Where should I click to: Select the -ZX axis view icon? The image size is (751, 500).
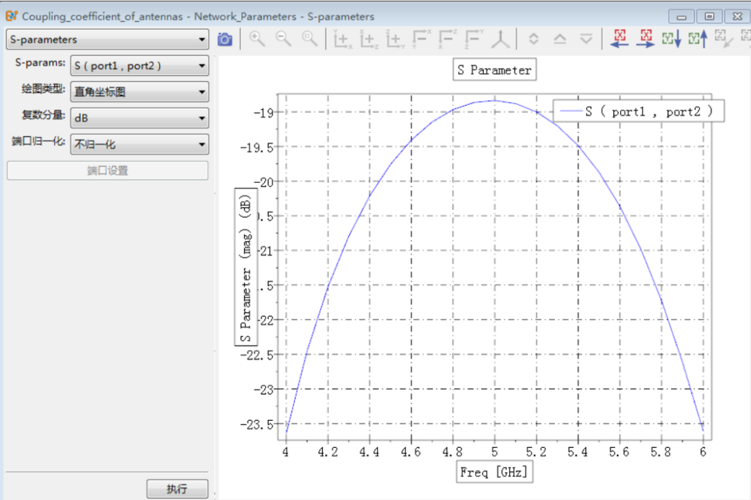coord(448,39)
